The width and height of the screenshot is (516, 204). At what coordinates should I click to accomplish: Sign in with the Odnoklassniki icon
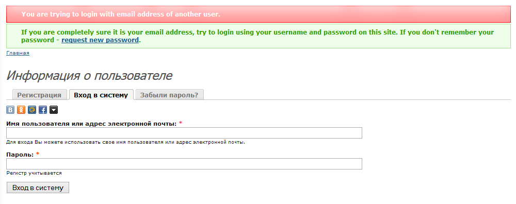21,110
